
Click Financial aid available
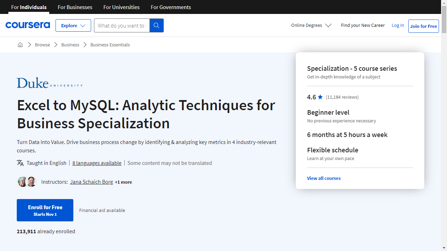(102, 210)
